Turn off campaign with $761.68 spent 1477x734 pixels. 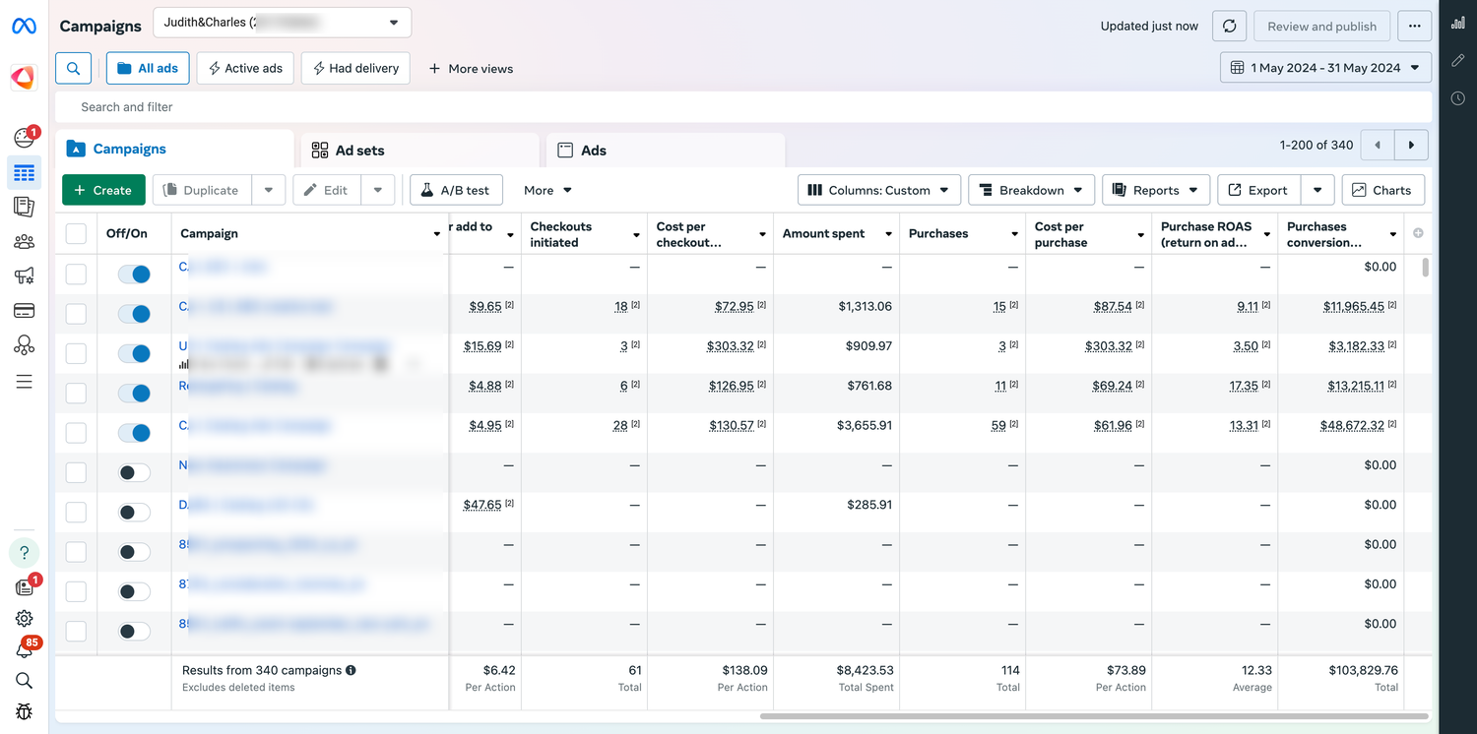coord(134,394)
